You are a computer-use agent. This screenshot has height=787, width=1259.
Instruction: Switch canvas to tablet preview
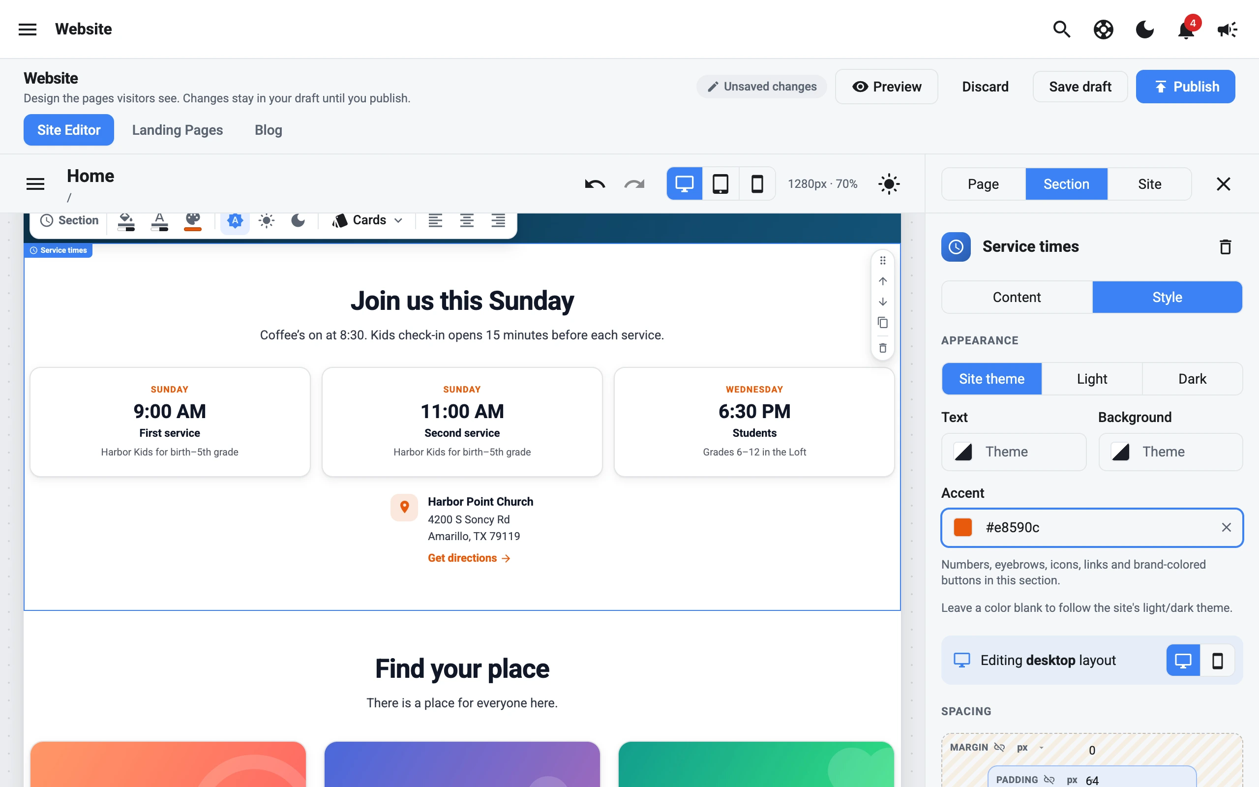720,184
